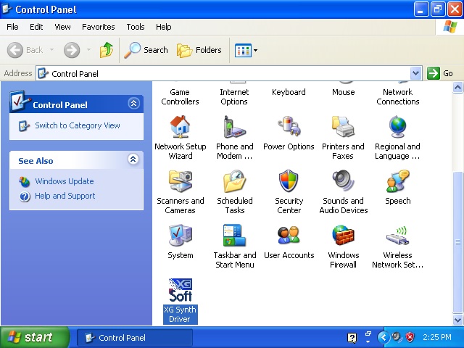This screenshot has width=464, height=348.
Task: Click the Windows Update link
Action: pos(64,181)
